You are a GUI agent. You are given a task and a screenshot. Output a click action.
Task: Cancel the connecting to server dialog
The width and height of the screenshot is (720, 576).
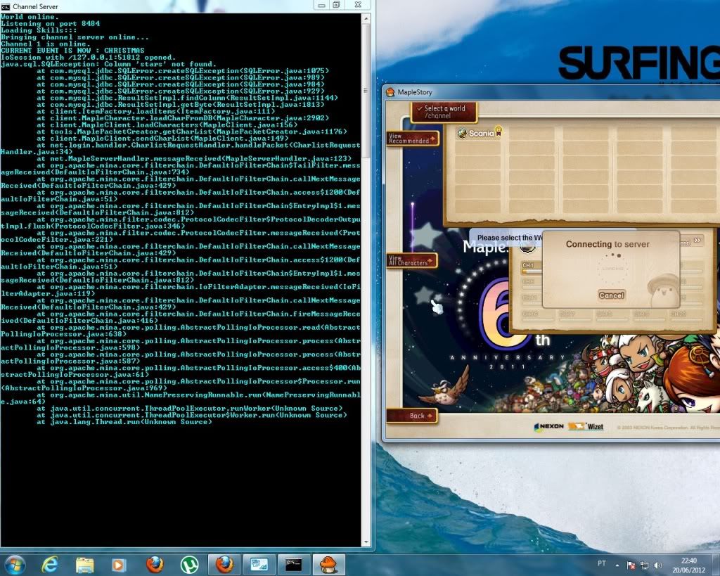[611, 295]
